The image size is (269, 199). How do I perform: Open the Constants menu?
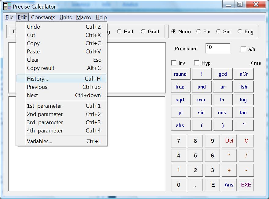click(x=43, y=17)
